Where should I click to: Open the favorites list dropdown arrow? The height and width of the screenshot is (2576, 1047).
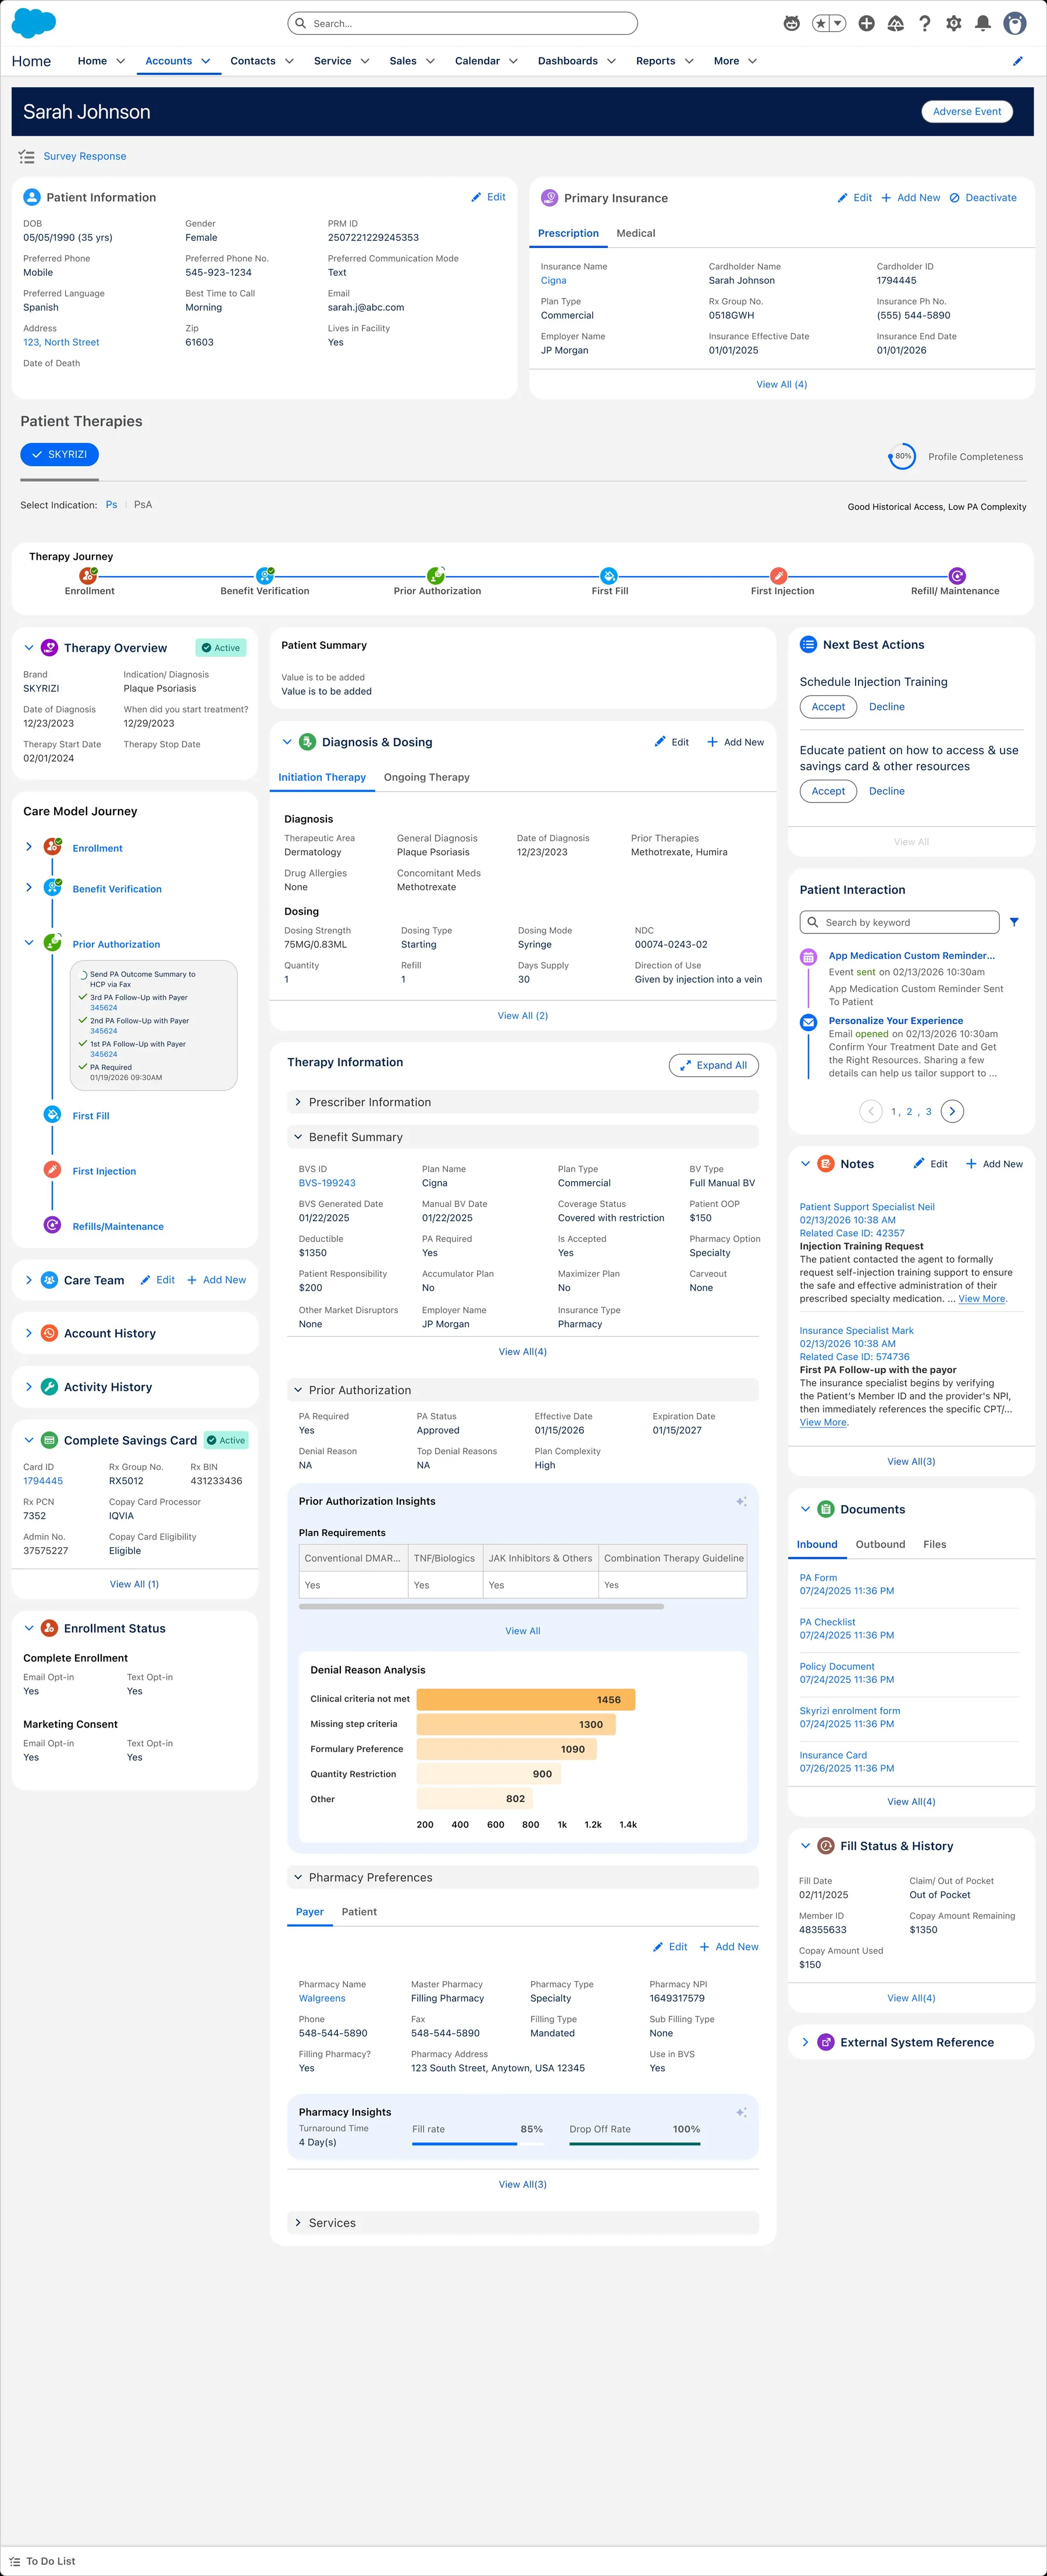[x=838, y=23]
